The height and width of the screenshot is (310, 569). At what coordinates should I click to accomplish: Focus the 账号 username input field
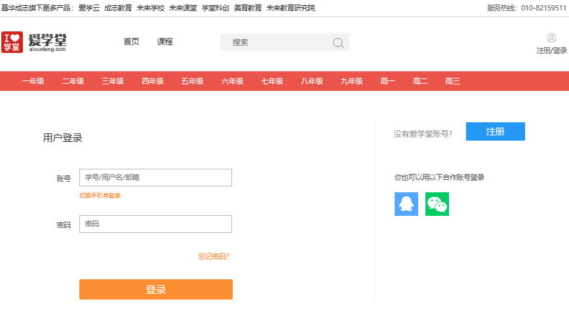click(x=155, y=177)
